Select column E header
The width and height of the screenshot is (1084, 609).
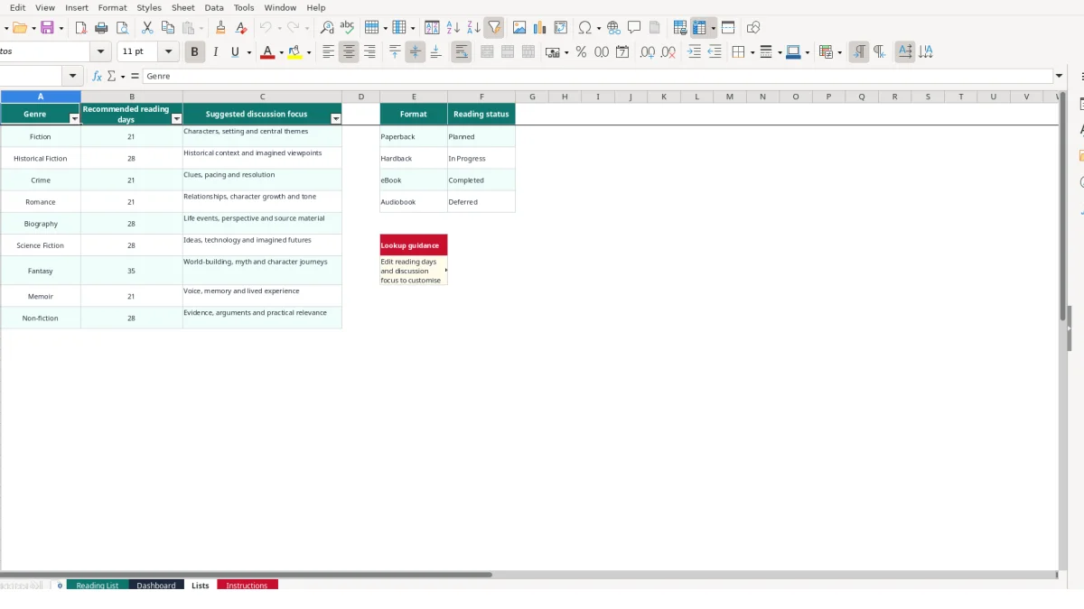pyautogui.click(x=414, y=97)
